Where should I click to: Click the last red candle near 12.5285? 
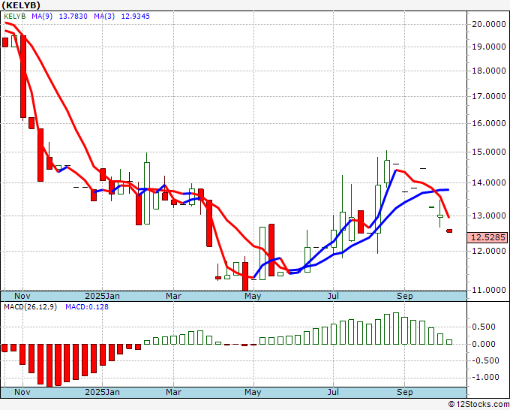pos(449,231)
